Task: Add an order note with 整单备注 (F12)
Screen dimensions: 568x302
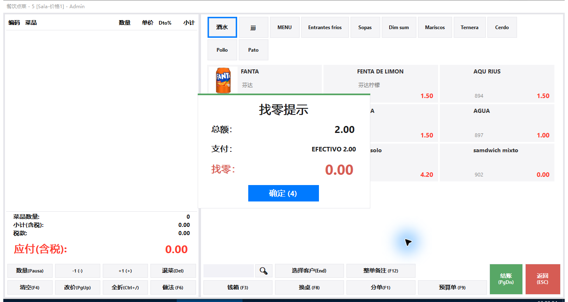Action: 381,271
